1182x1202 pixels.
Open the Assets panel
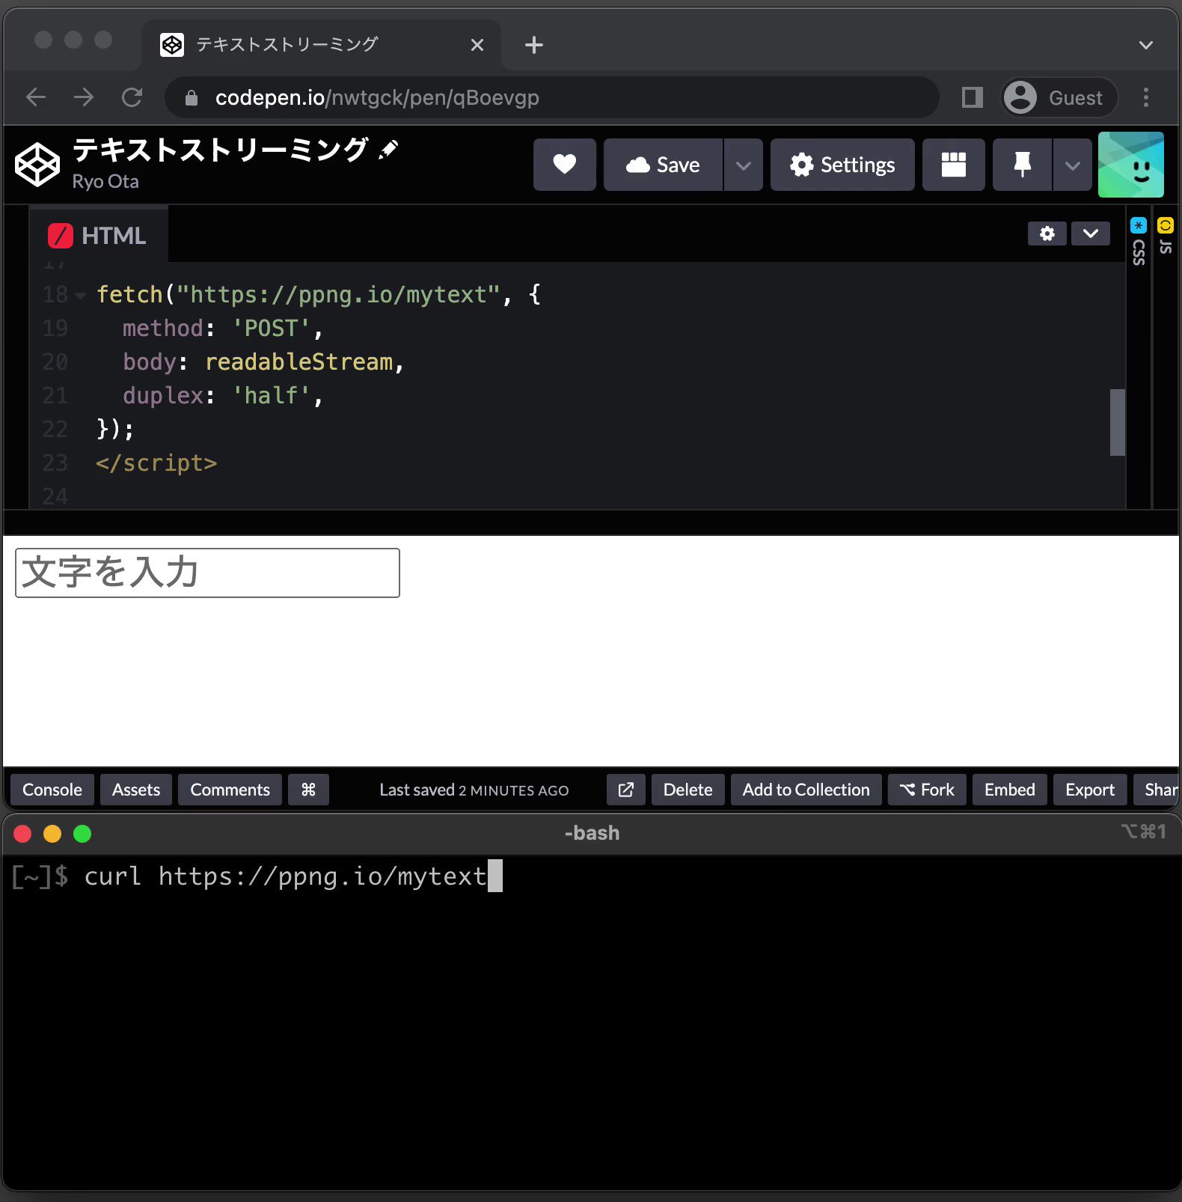tap(136, 790)
